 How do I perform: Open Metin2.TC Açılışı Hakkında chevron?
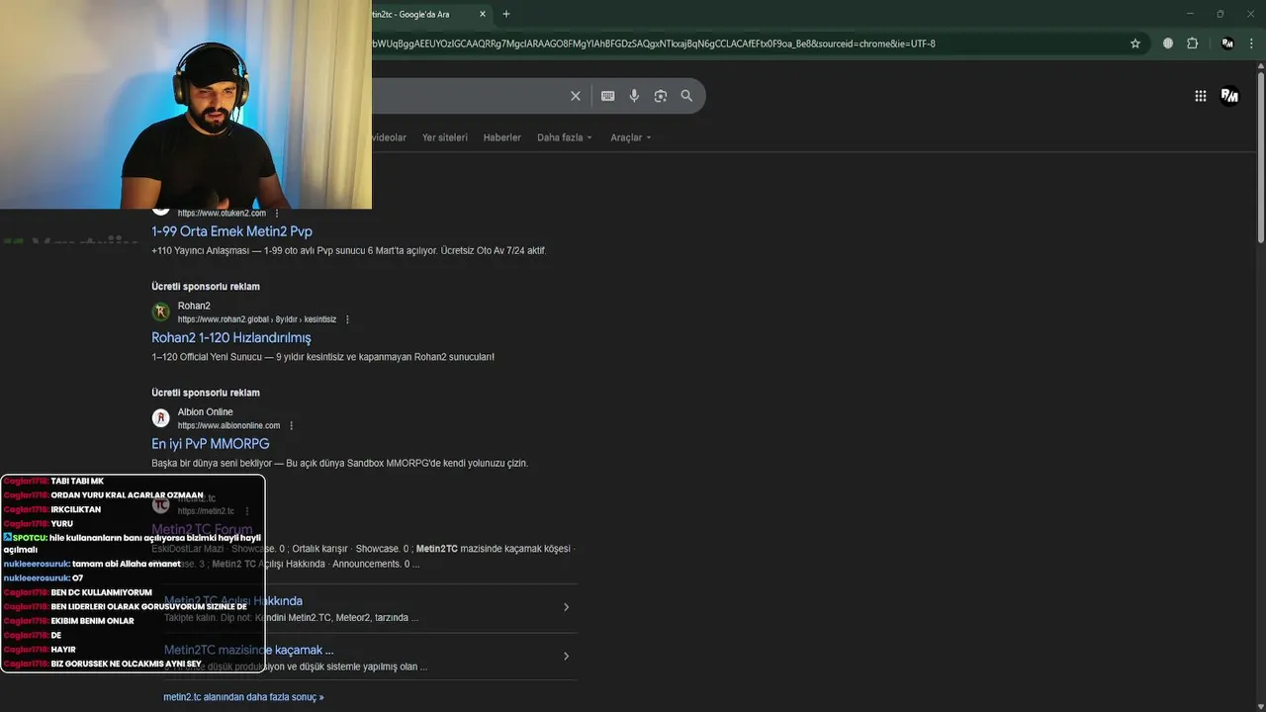pos(566,607)
